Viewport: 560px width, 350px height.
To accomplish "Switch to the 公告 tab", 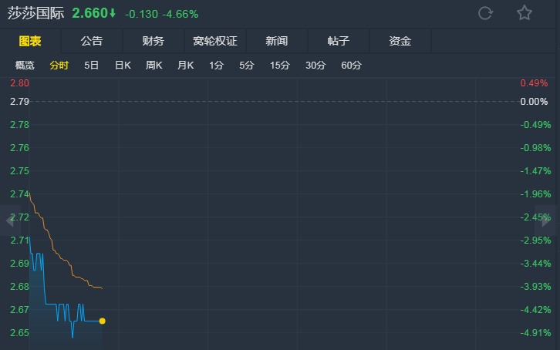I will point(91,41).
